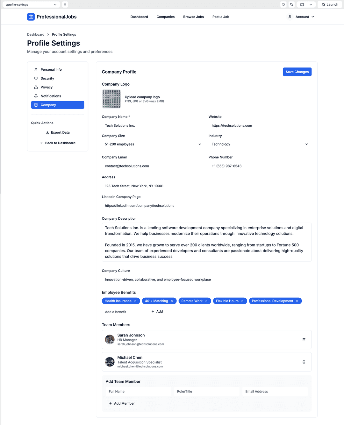Screen dimensions: 344x425
Task: Open the Notifications settings tab
Action: [51, 96]
